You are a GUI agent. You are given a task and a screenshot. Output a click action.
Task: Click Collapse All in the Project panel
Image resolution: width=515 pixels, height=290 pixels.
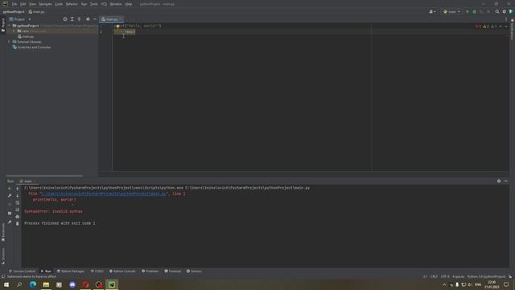(x=79, y=19)
